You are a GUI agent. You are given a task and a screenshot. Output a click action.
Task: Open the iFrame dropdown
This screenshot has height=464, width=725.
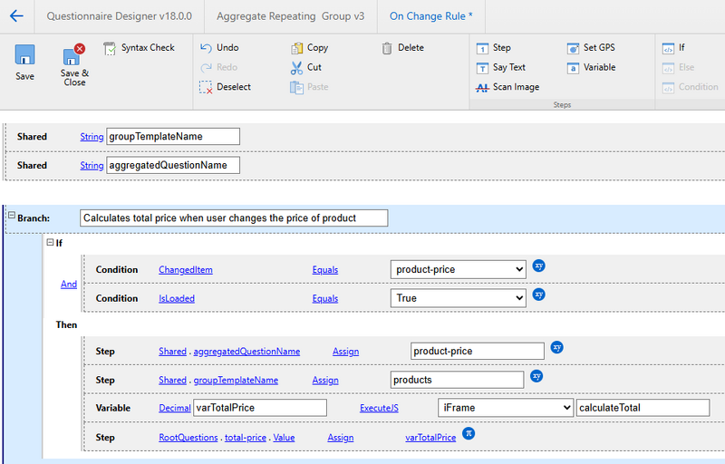pos(506,408)
